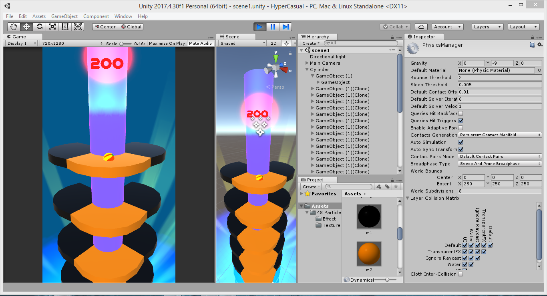Toggle Maximize On Play

[x=167, y=43]
